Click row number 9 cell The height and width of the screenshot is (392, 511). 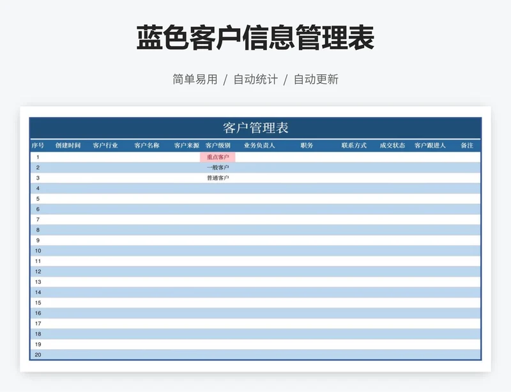(x=38, y=240)
